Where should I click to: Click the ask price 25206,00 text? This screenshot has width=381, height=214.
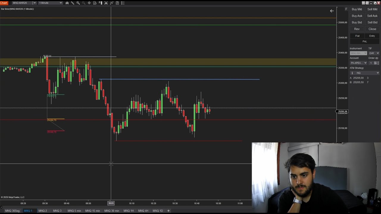358,78
